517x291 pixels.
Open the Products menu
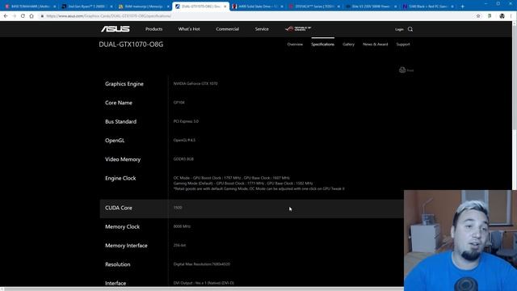point(154,29)
